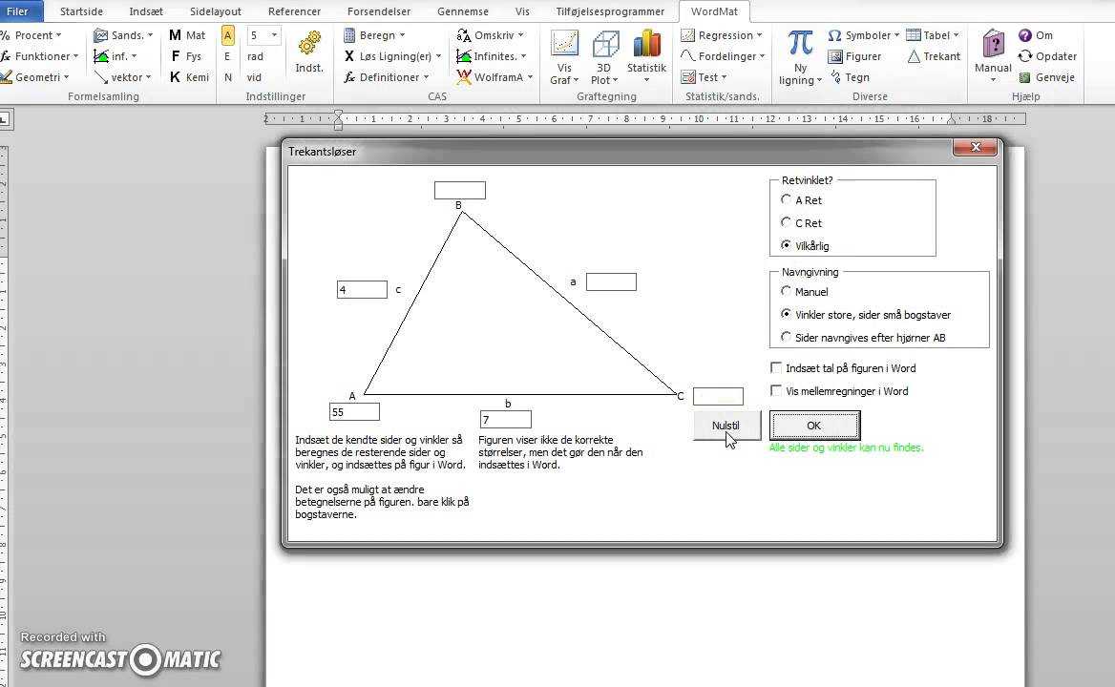Open the Beregn dropdown menu
The height and width of the screenshot is (687, 1115).
click(375, 35)
